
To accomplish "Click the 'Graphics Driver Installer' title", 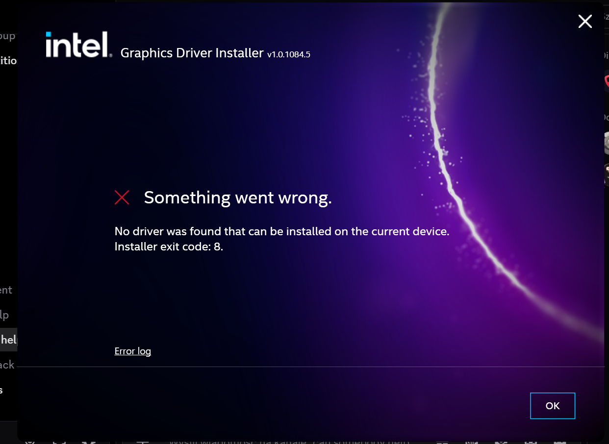I will [x=192, y=53].
